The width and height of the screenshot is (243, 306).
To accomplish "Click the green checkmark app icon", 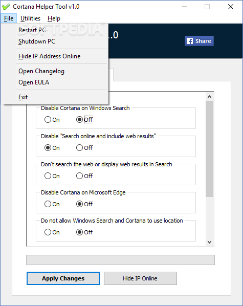I will pyautogui.click(x=6, y=7).
